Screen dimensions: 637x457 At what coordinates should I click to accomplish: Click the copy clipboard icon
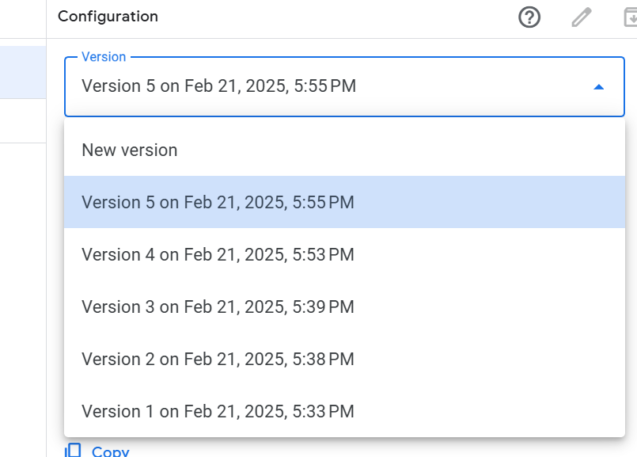(x=73, y=450)
